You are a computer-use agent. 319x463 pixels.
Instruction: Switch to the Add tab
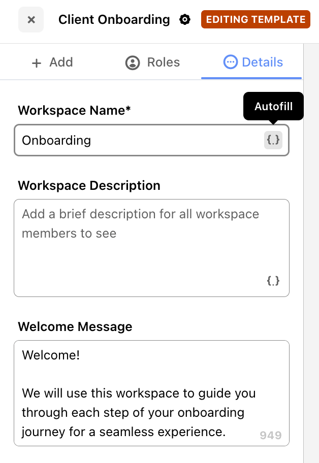coord(52,62)
